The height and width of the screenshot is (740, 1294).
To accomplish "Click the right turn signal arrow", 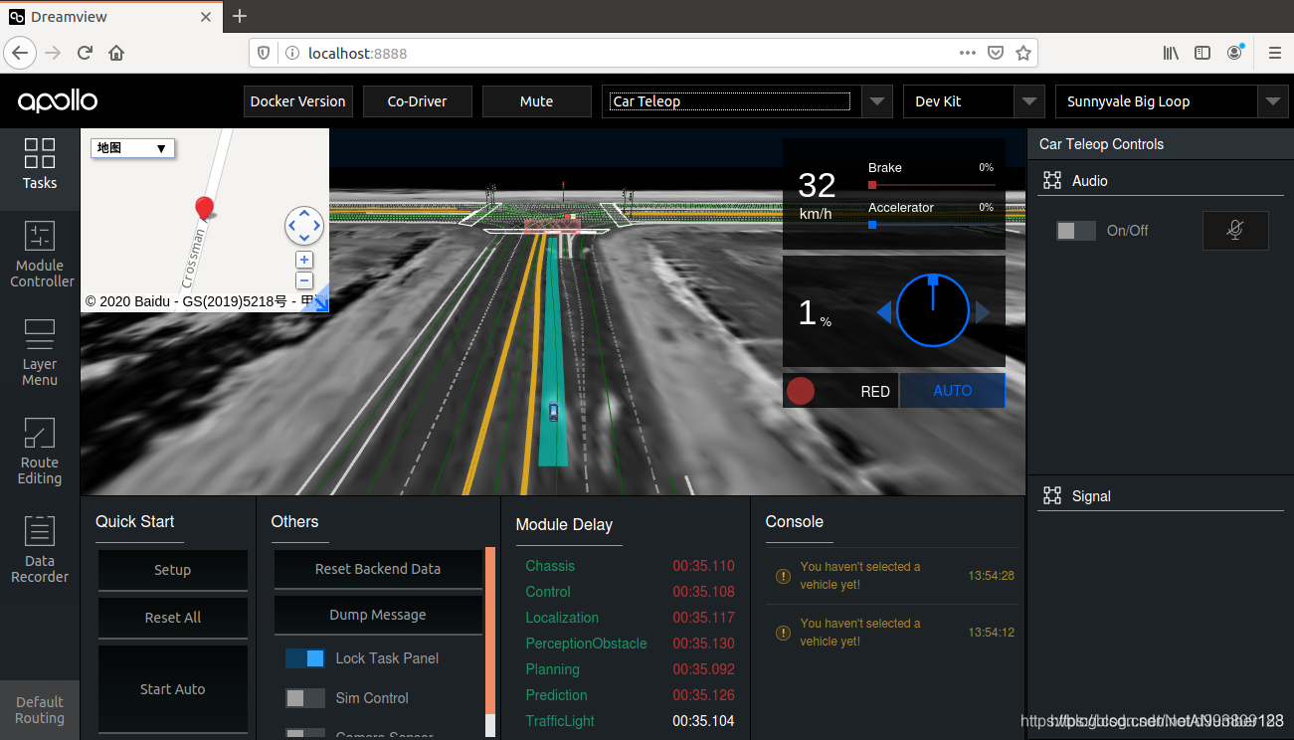I will (983, 313).
